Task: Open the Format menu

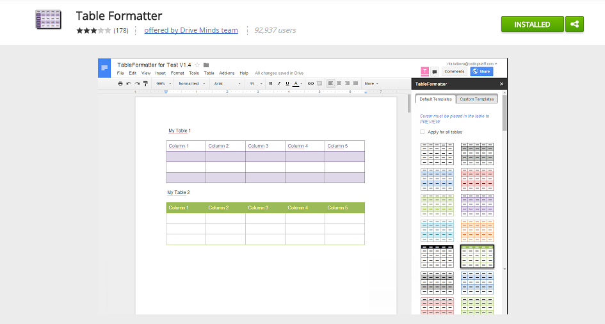Action: [x=177, y=73]
